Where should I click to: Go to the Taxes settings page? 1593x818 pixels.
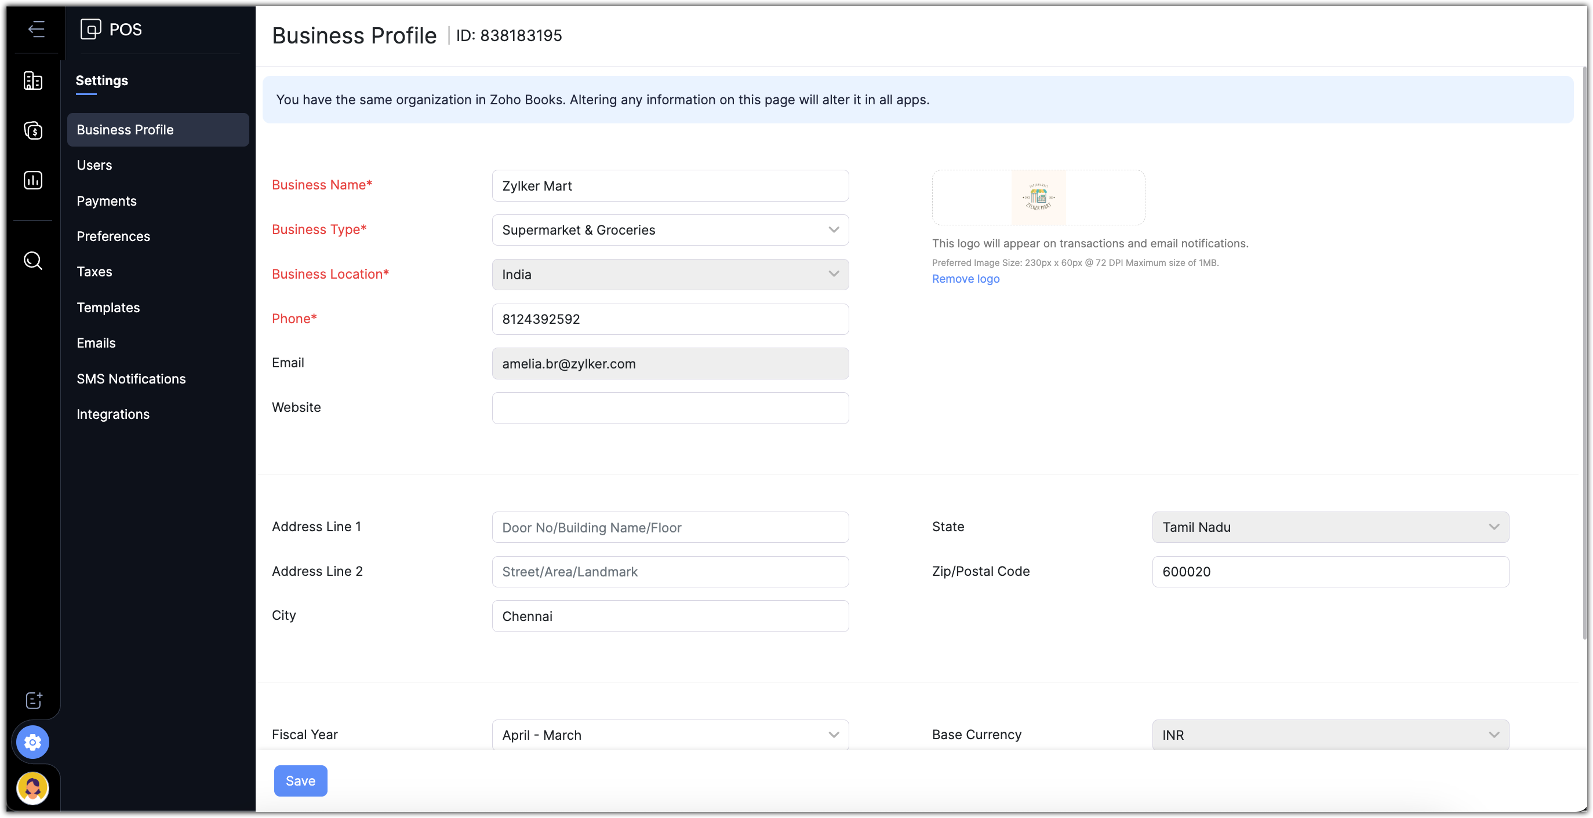coord(94,272)
